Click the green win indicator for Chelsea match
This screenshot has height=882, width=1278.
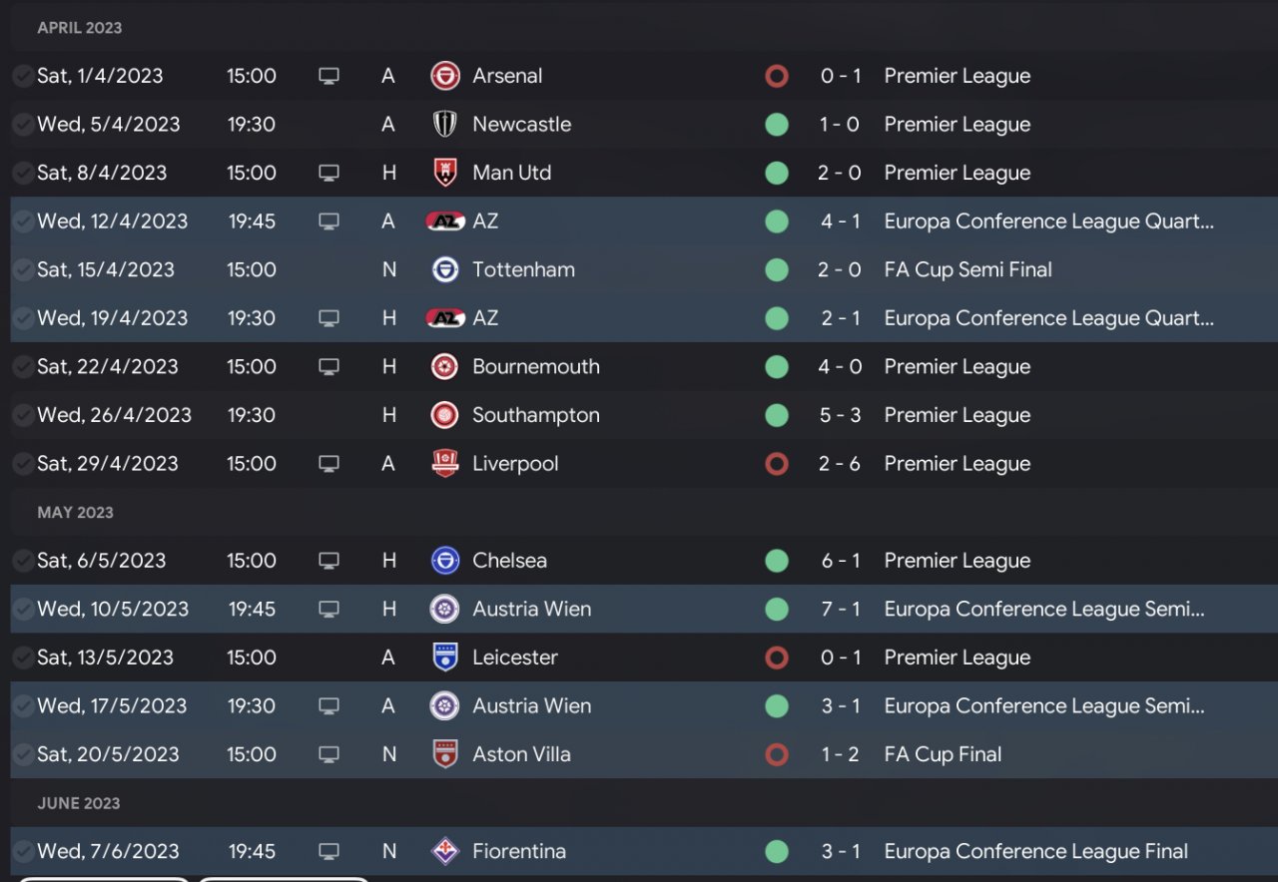pyautogui.click(x=776, y=561)
